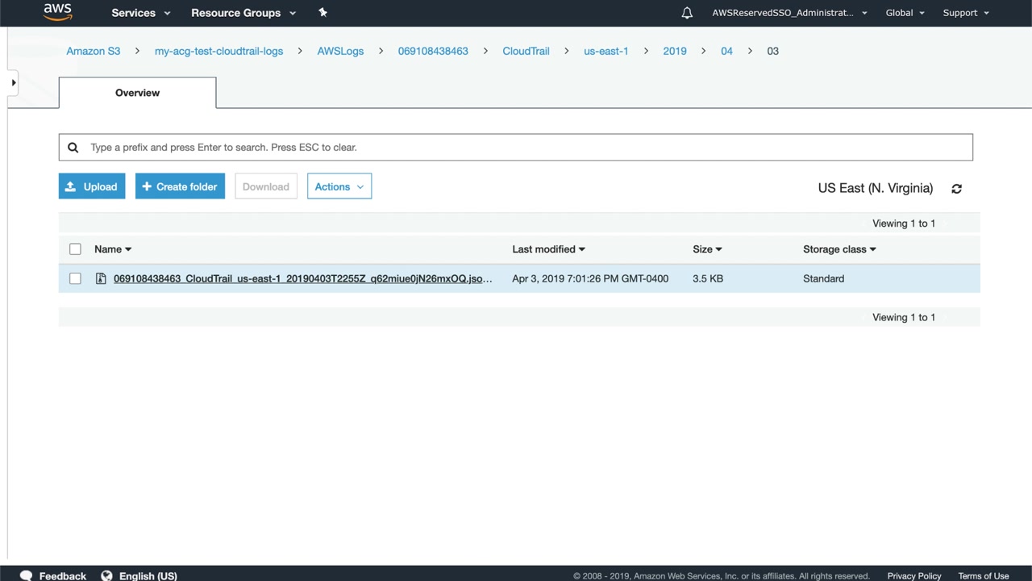The height and width of the screenshot is (581, 1032).
Task: Click the Upload button
Action: [x=92, y=186]
